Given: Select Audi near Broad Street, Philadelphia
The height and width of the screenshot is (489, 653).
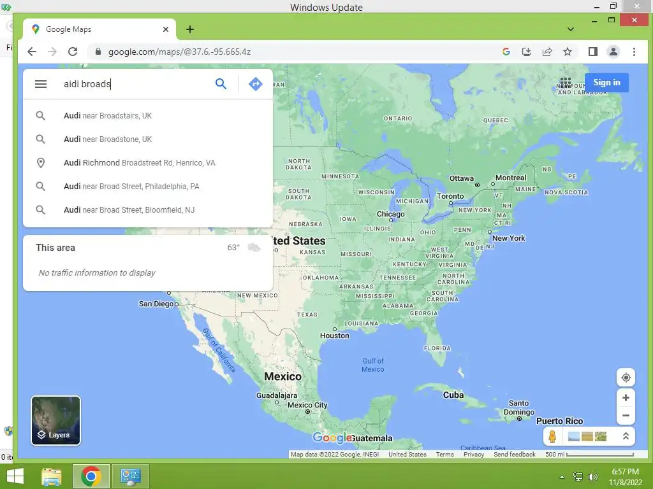Looking at the screenshot, I should (x=148, y=187).
